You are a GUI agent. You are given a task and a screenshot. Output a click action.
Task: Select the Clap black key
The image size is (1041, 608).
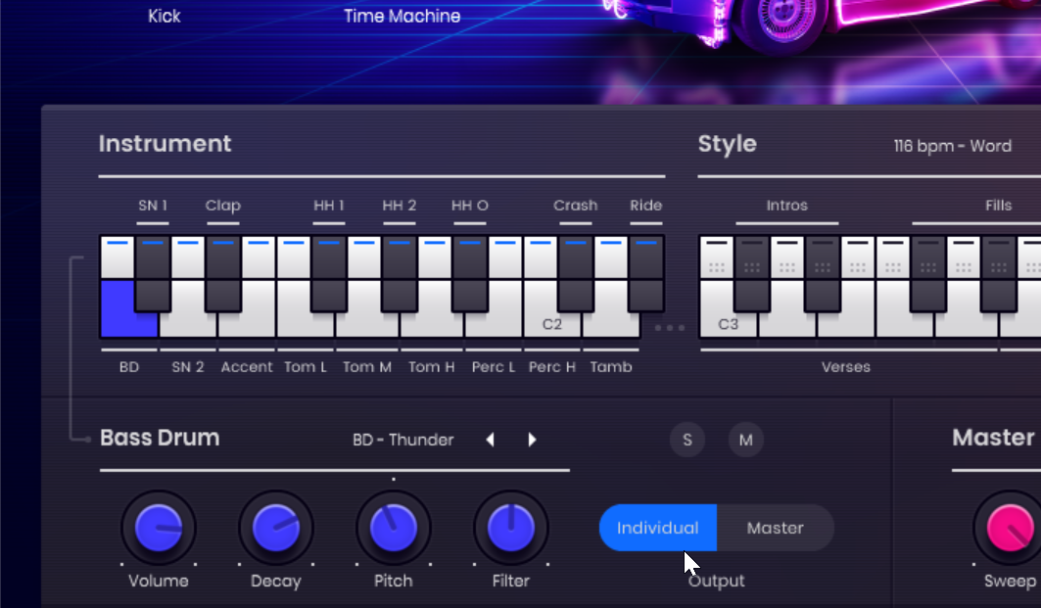(223, 273)
